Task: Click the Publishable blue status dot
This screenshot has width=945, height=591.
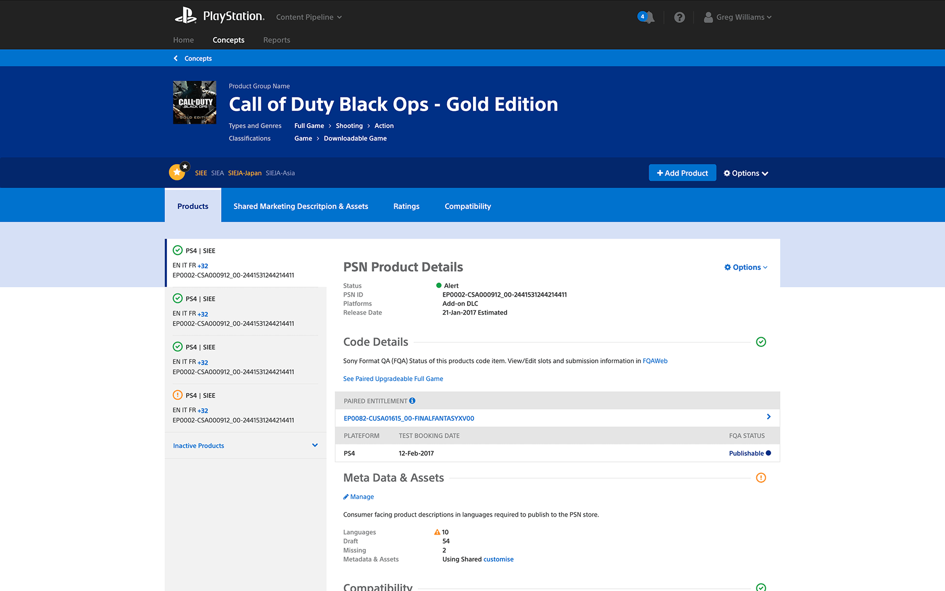Action: click(768, 453)
